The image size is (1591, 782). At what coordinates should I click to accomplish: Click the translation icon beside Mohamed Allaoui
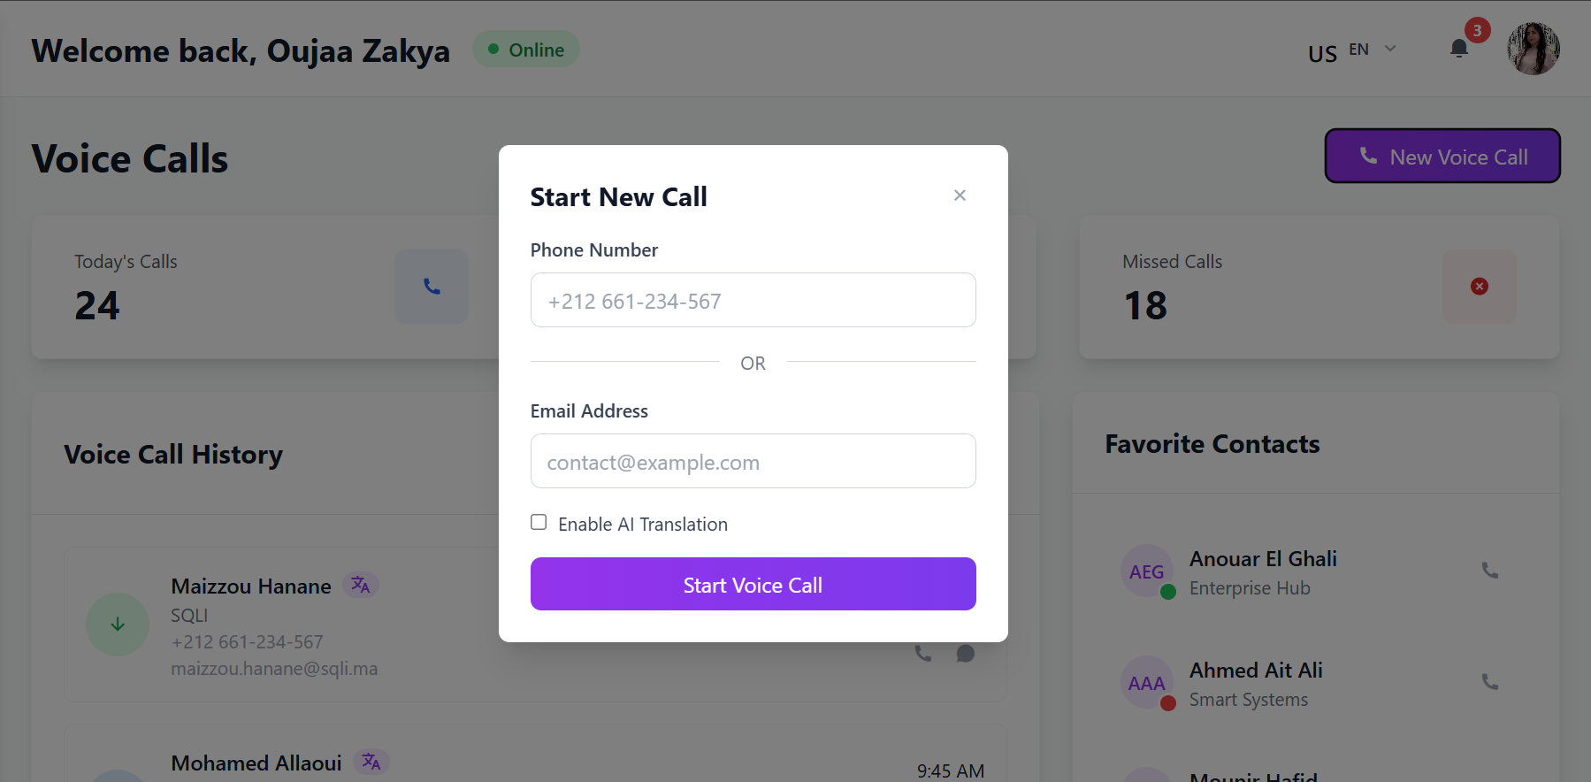(371, 762)
